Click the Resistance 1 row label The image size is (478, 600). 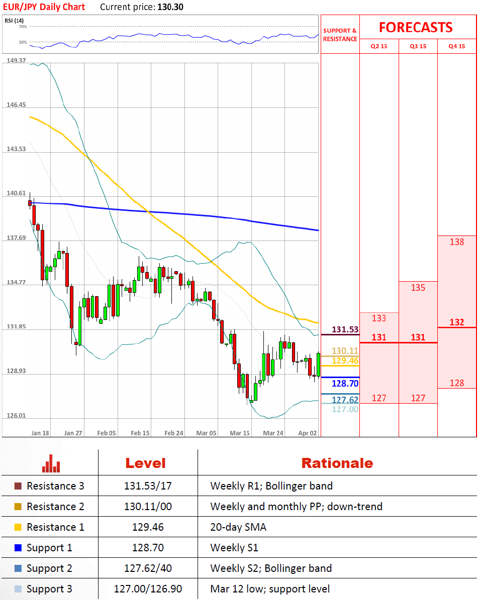coord(55,527)
